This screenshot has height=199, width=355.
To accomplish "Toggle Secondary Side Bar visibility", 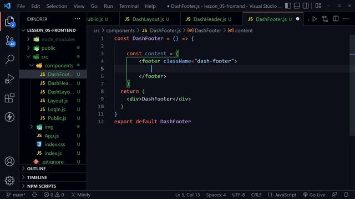I will tap(306, 6).
